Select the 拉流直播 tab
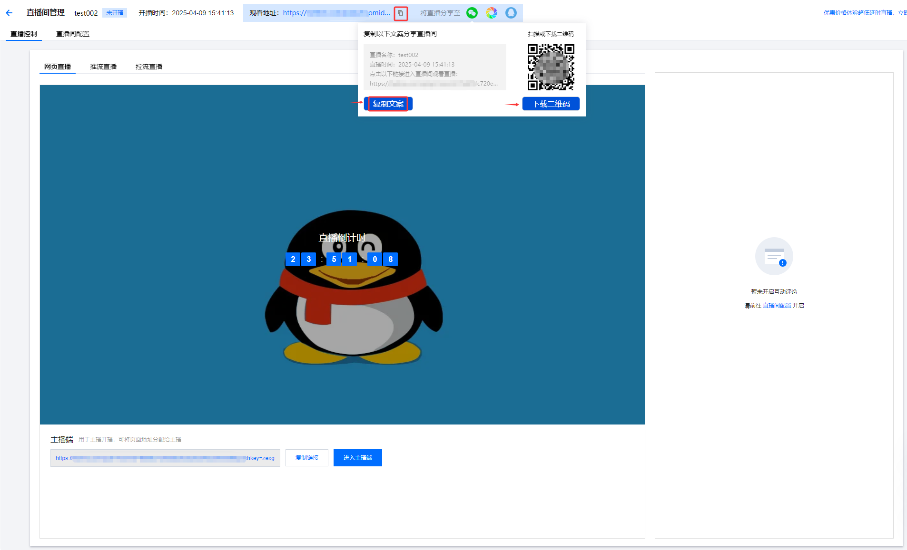Screen dimensions: 907x550 [149, 67]
